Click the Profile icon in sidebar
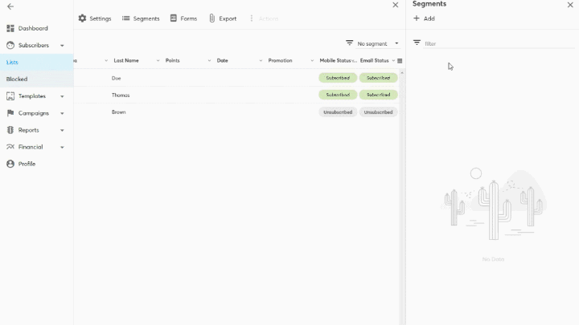Screen dimensions: 579x325 tap(10, 164)
